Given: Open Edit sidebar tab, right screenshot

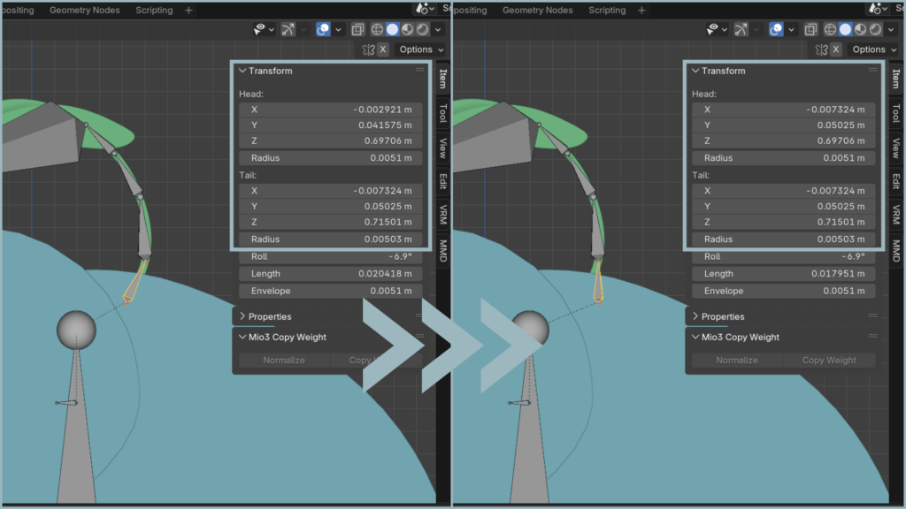Looking at the screenshot, I should (x=896, y=181).
